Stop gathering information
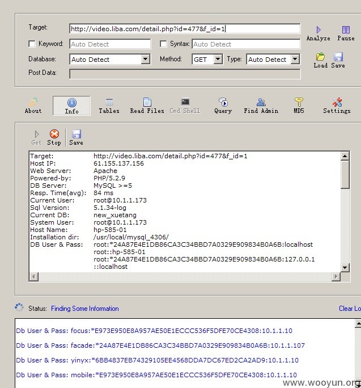This screenshot has height=388, width=361. [x=54, y=138]
